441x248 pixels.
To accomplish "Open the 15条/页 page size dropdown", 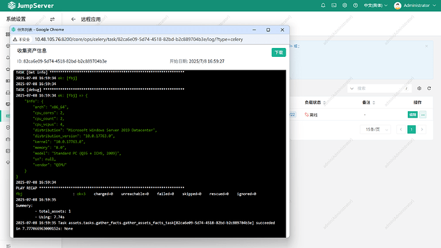I will tap(375, 129).
